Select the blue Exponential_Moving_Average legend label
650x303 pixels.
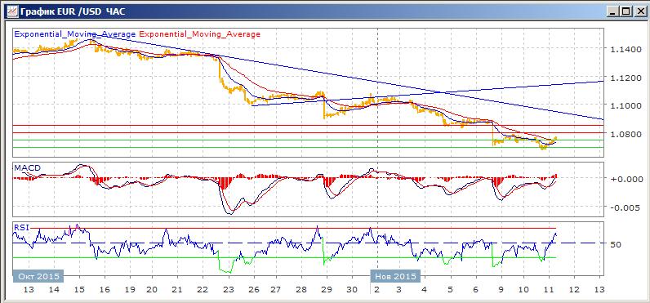click(74, 34)
